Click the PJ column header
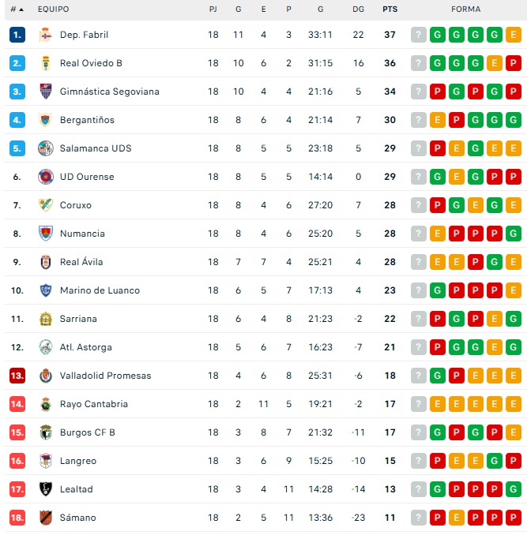This screenshot has height=535, width=527. click(x=213, y=9)
